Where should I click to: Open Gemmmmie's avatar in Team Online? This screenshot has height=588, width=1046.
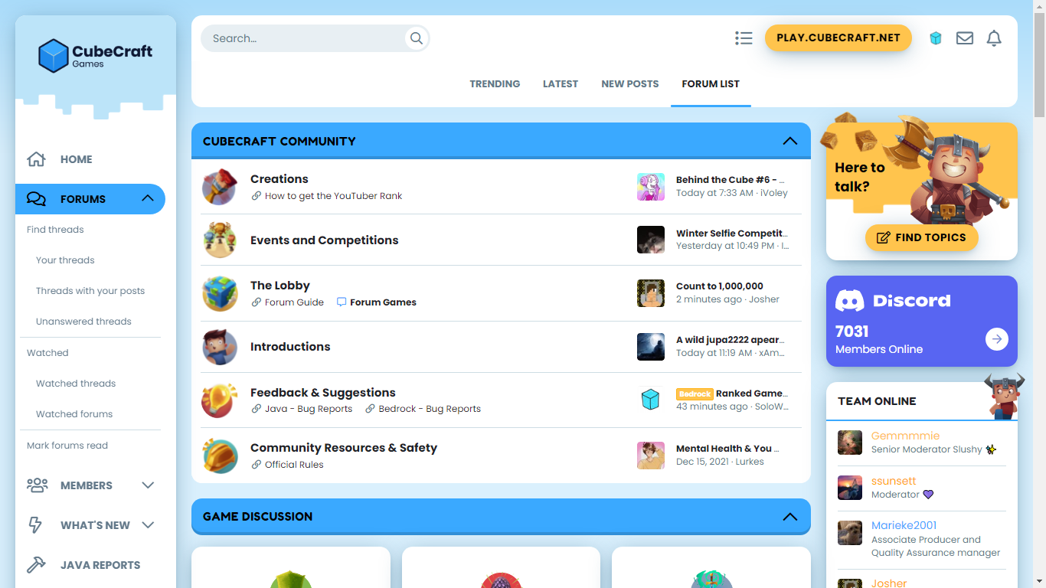[x=850, y=443]
